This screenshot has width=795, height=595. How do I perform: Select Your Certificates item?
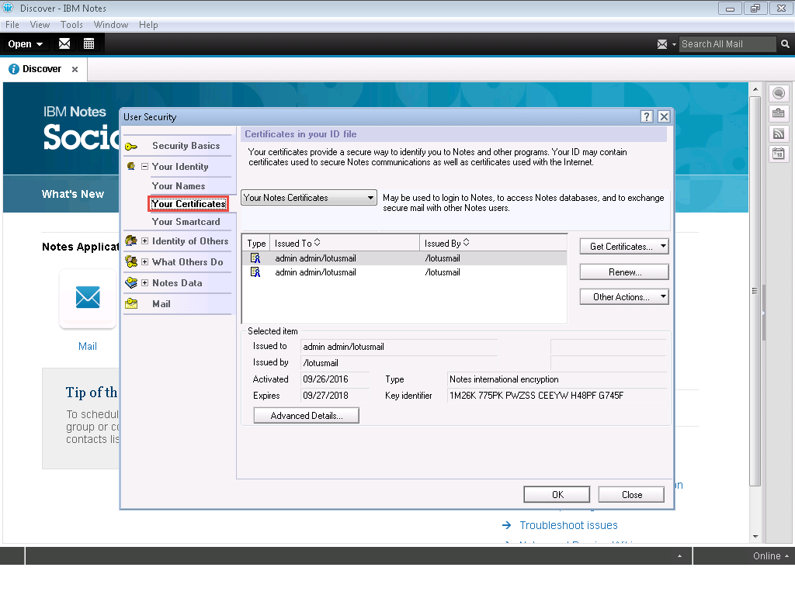[189, 204]
